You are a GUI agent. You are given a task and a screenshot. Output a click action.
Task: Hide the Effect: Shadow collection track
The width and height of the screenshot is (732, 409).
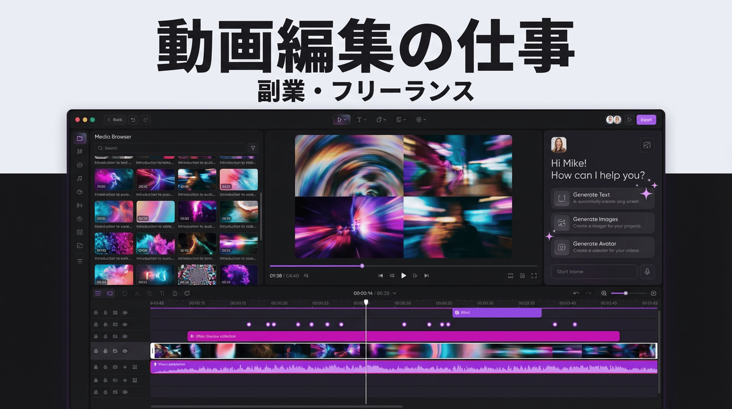125,336
